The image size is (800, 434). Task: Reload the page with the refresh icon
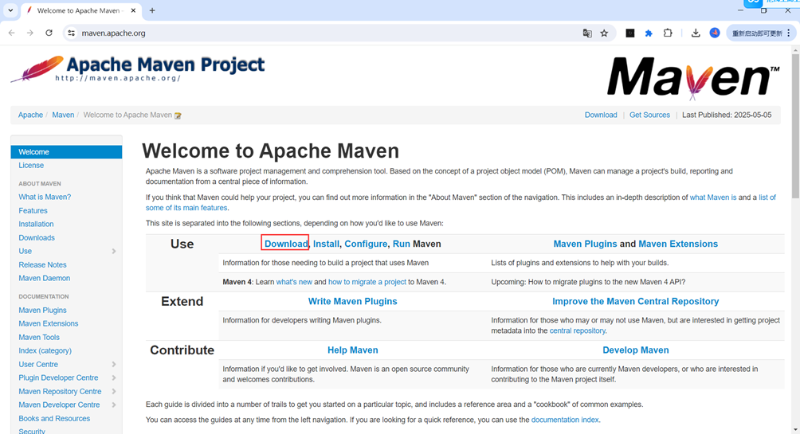click(49, 33)
